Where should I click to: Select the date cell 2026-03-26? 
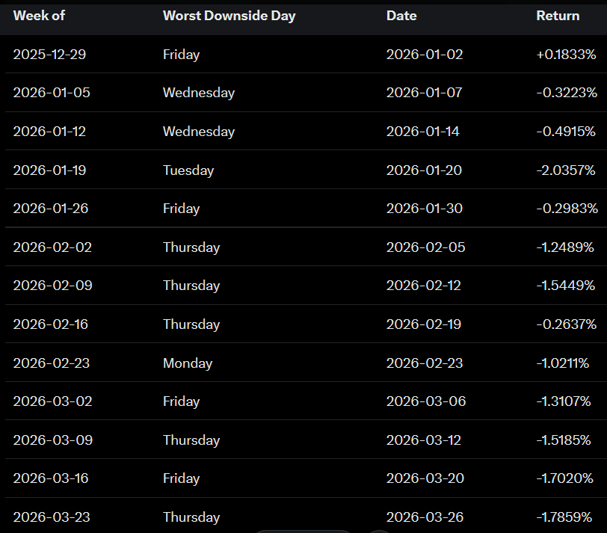point(425,517)
